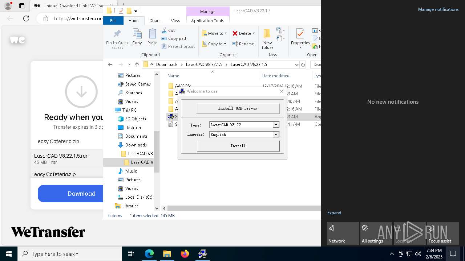
Task: Click Install USB Driver button
Action: point(238,108)
